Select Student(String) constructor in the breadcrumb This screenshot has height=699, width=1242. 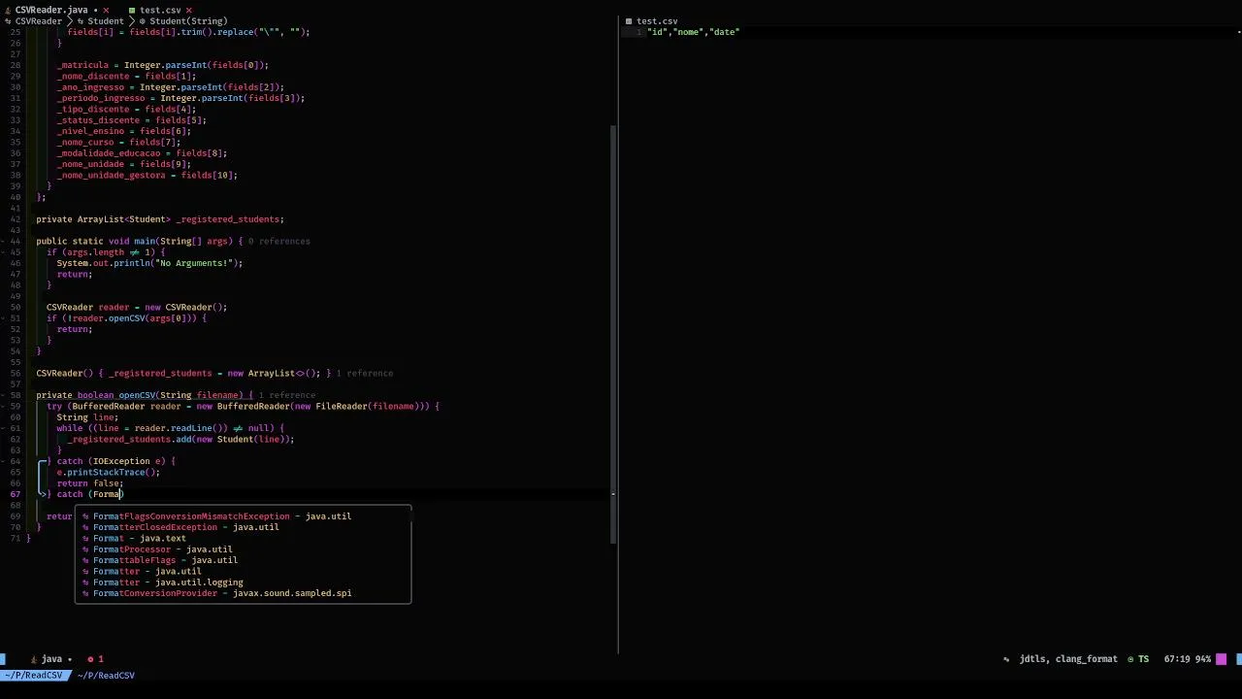pyautogui.click(x=188, y=20)
